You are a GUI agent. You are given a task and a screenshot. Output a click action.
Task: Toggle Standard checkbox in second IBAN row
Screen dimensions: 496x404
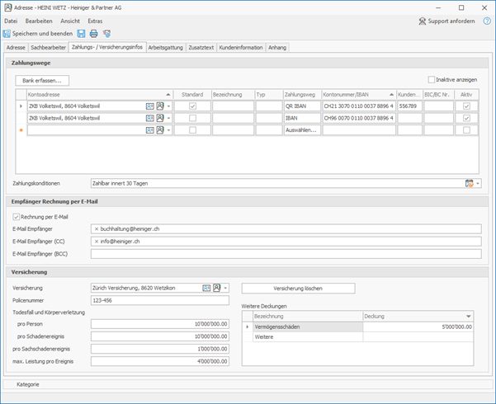tap(192, 118)
